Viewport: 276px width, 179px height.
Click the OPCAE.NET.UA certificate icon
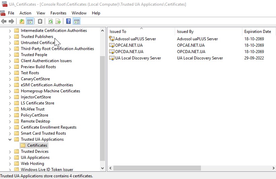(112, 45)
